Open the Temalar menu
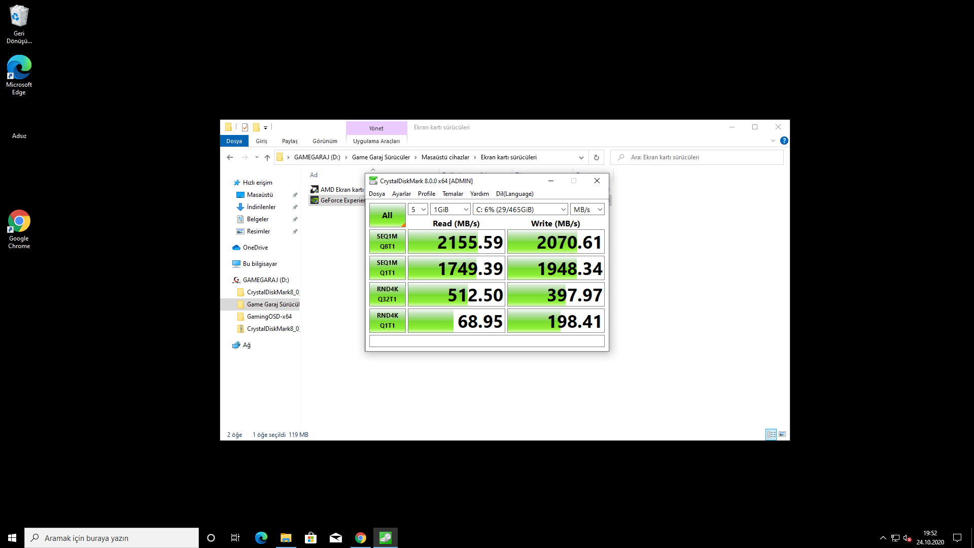Screen dimensions: 974x548 [453, 194]
